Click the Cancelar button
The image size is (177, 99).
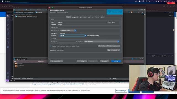coord(104,61)
